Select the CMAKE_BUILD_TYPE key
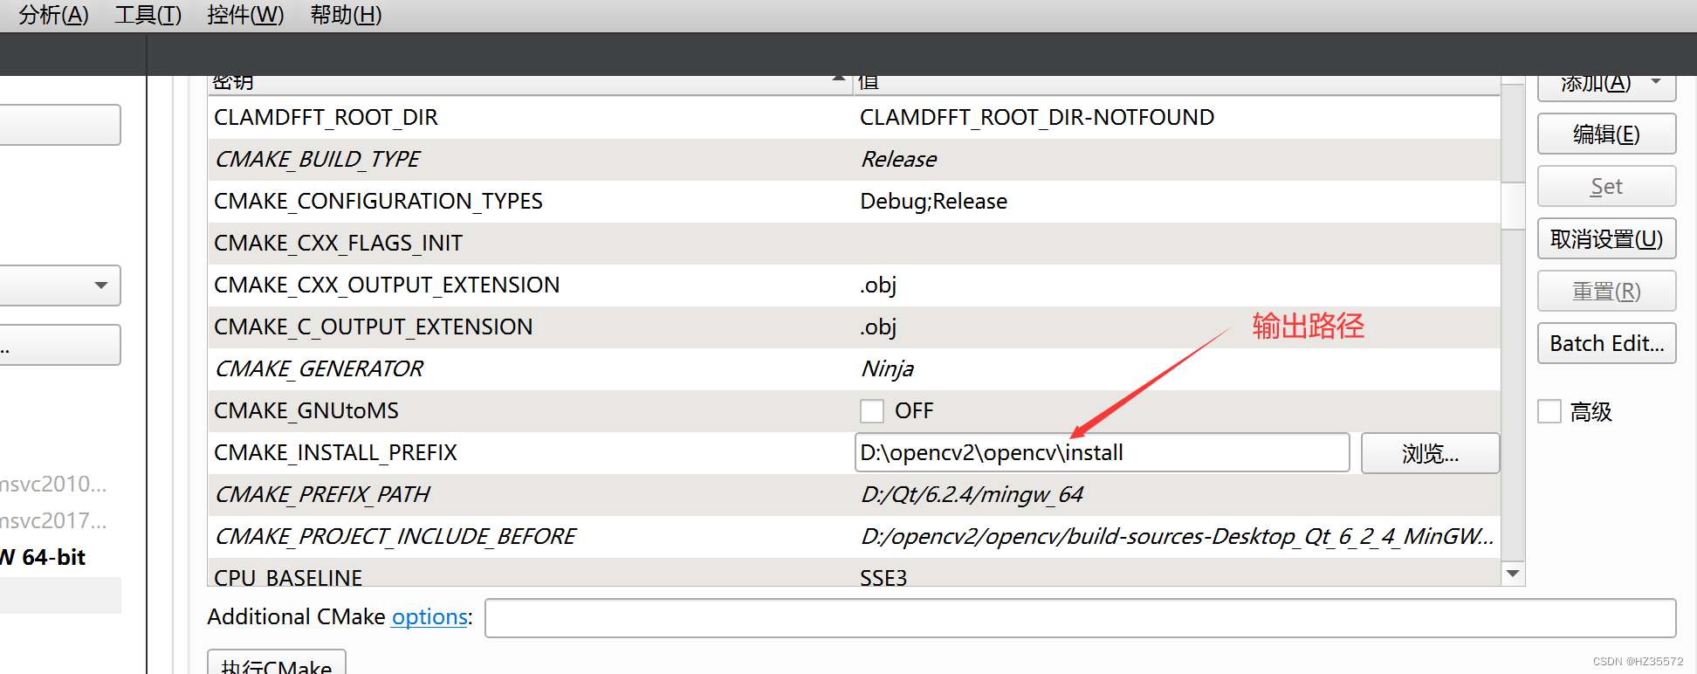 [317, 159]
